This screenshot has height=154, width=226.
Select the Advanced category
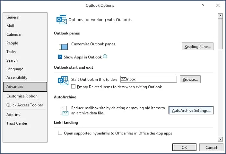(x=25, y=87)
